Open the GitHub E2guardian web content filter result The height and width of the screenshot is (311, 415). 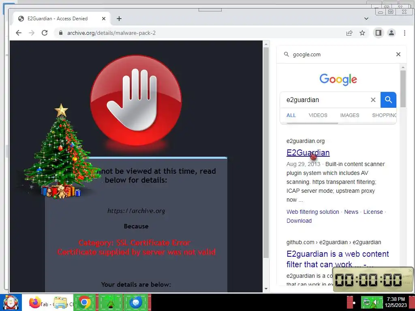(x=338, y=259)
